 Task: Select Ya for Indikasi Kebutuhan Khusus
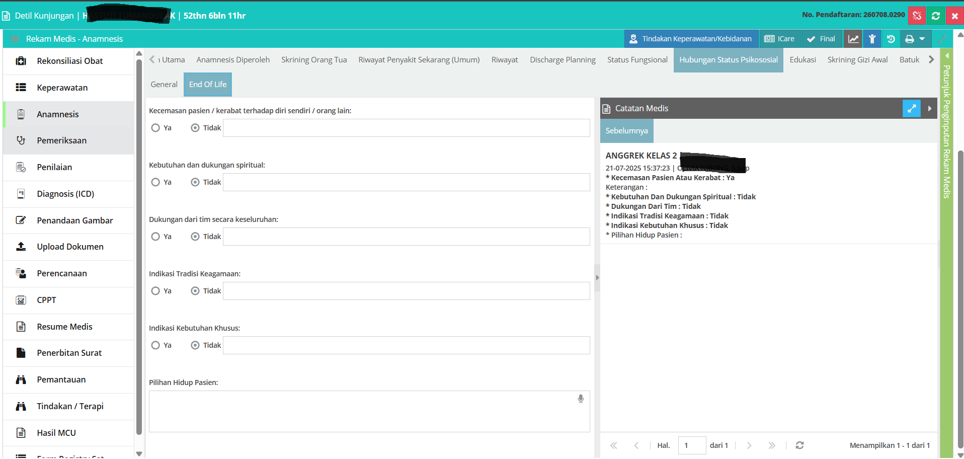[155, 345]
